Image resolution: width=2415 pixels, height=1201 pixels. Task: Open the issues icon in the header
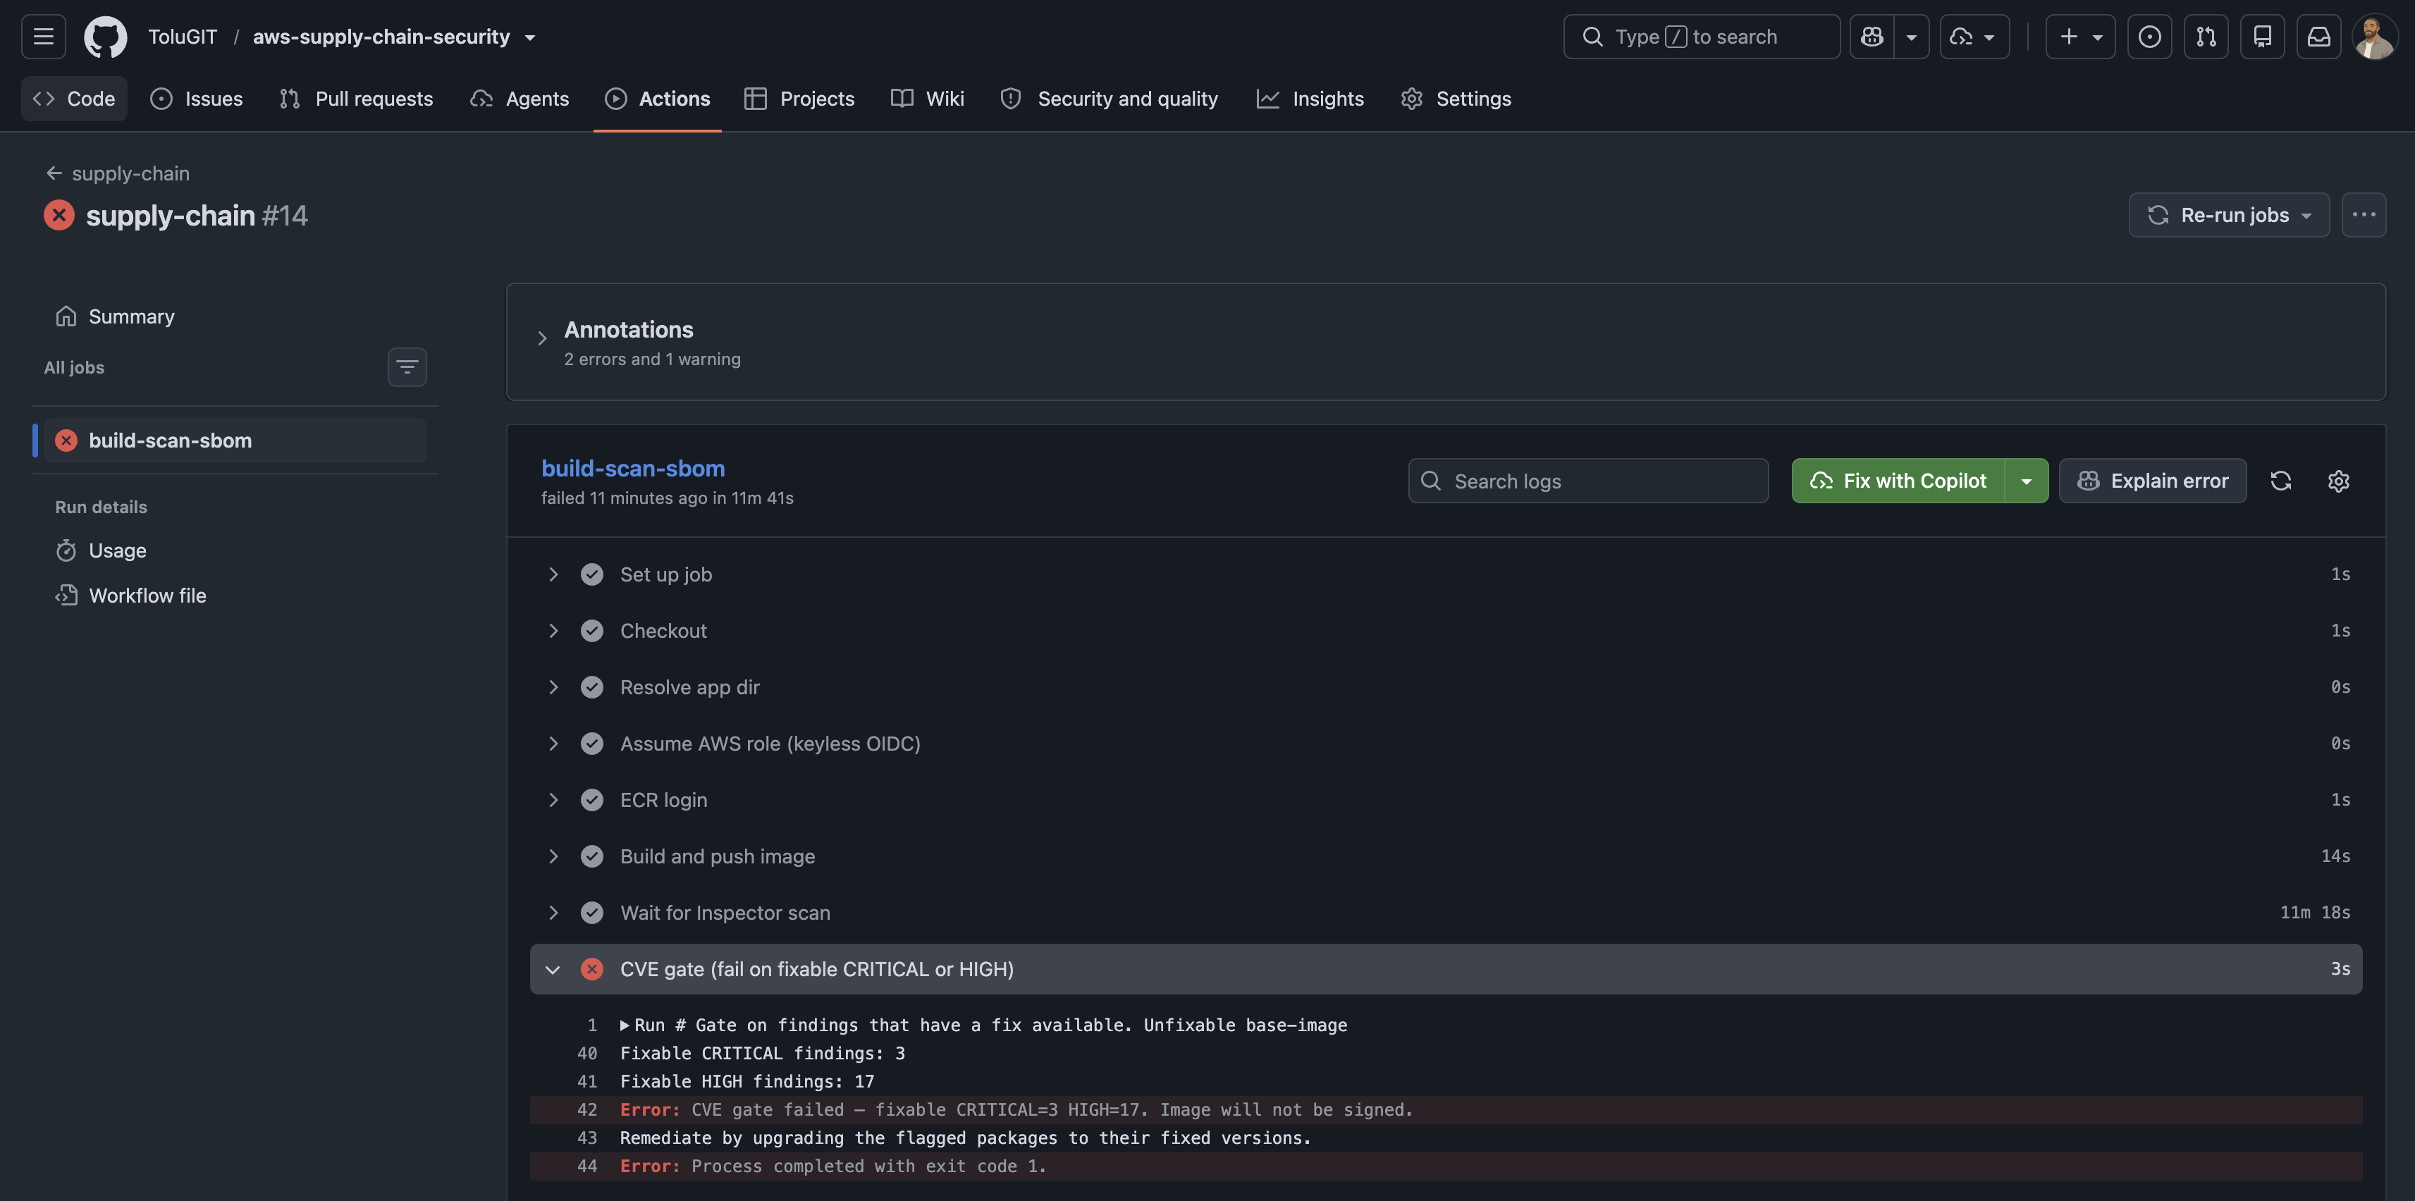[x=2150, y=37]
